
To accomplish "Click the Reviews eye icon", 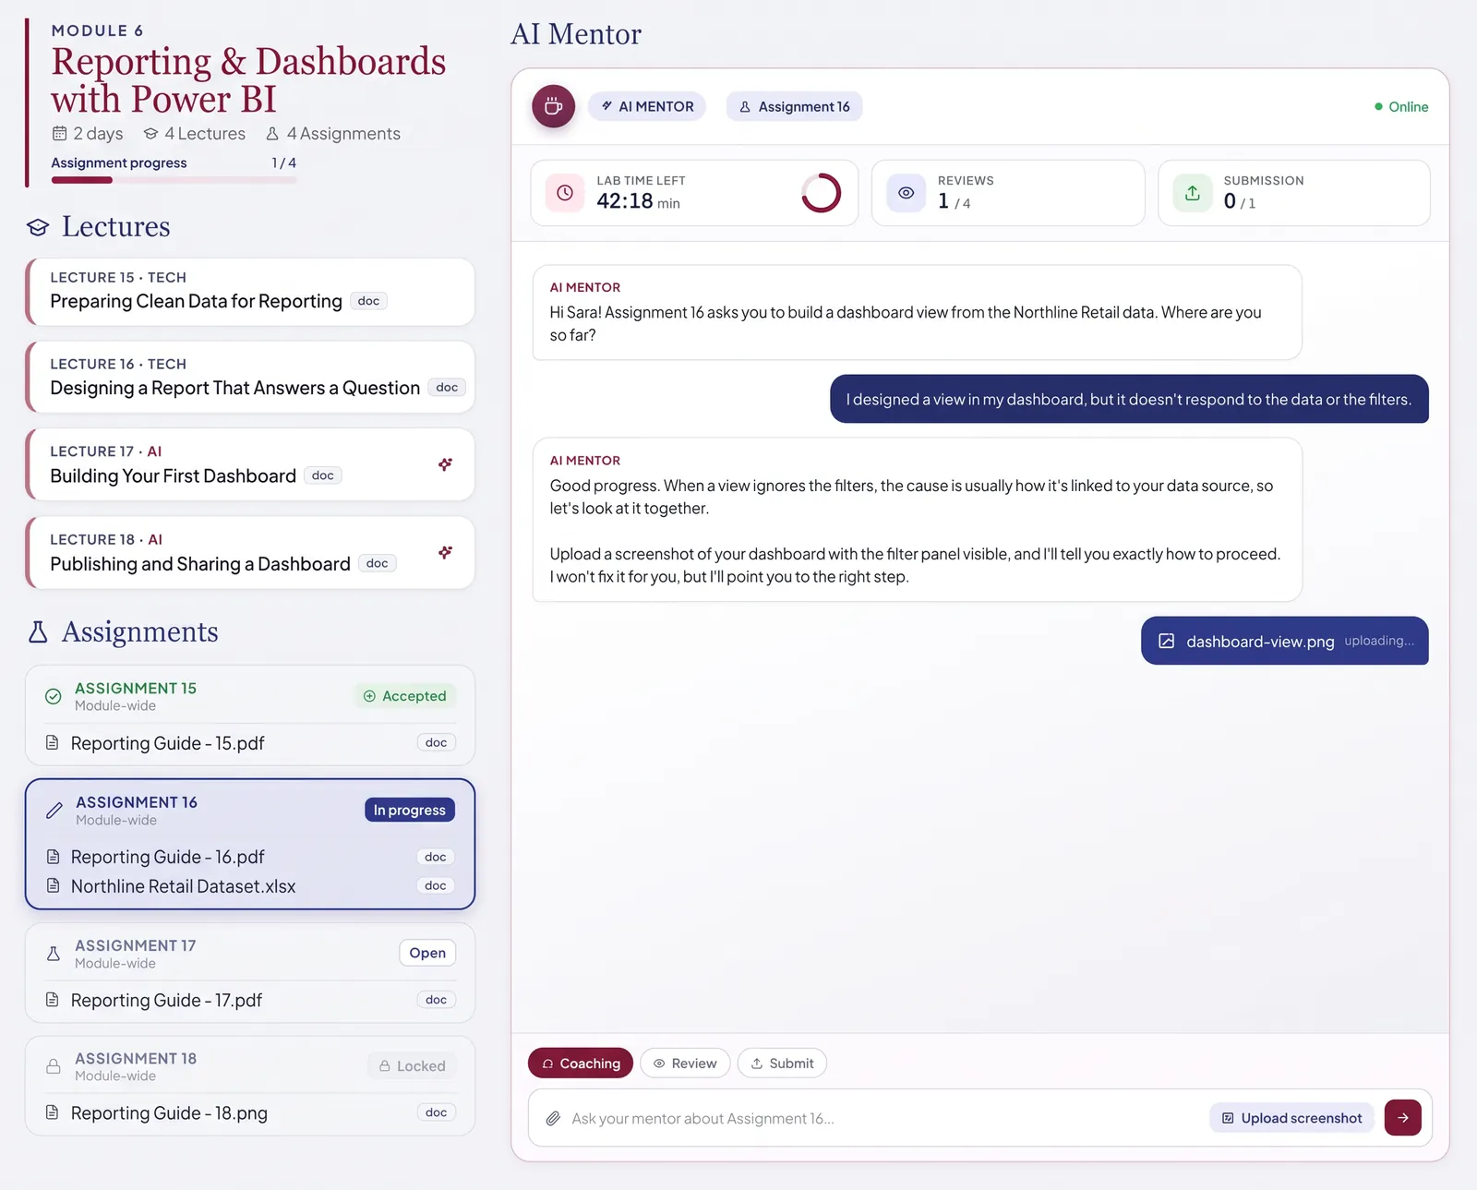I will pos(907,193).
